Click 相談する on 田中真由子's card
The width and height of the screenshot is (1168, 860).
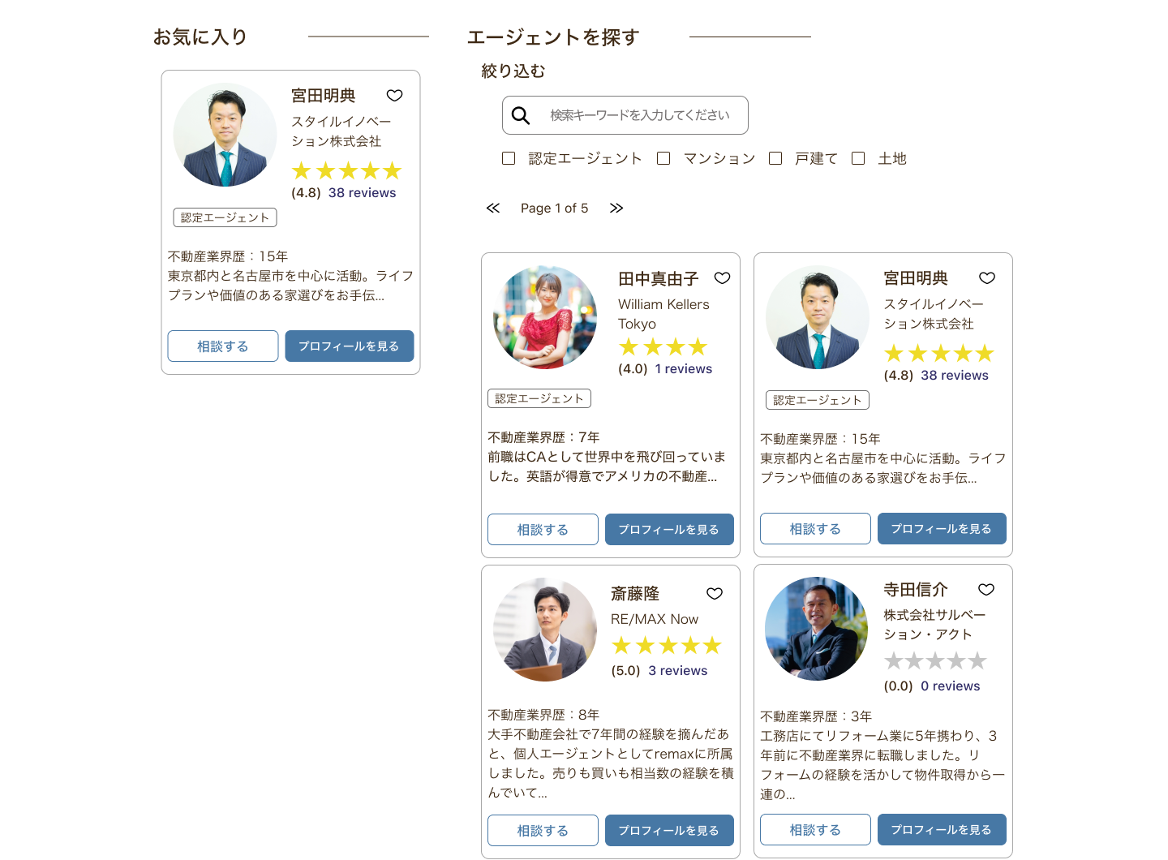point(543,530)
